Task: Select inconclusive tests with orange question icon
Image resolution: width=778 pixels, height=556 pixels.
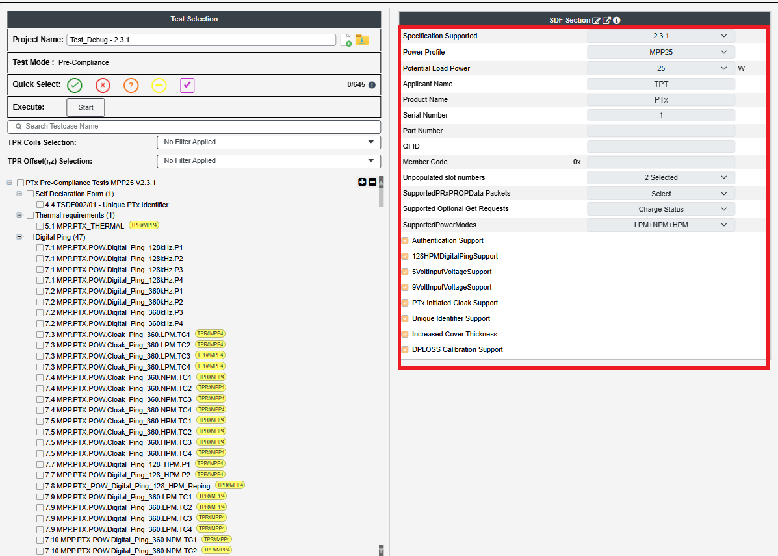Action: coord(131,85)
